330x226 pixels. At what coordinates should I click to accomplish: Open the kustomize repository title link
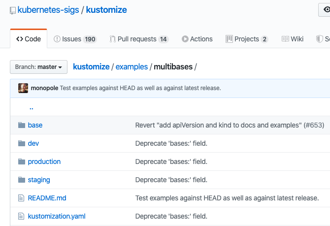click(x=106, y=10)
